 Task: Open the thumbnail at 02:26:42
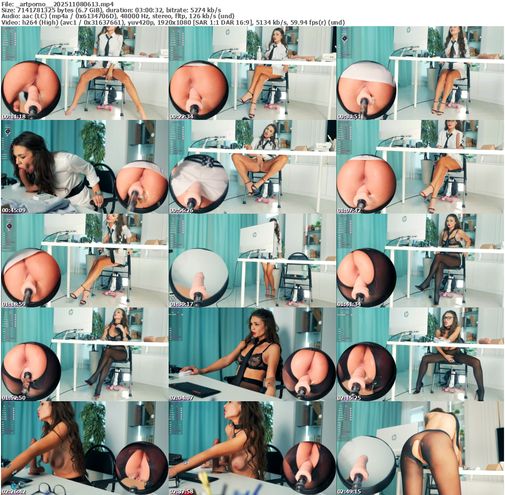[84, 448]
